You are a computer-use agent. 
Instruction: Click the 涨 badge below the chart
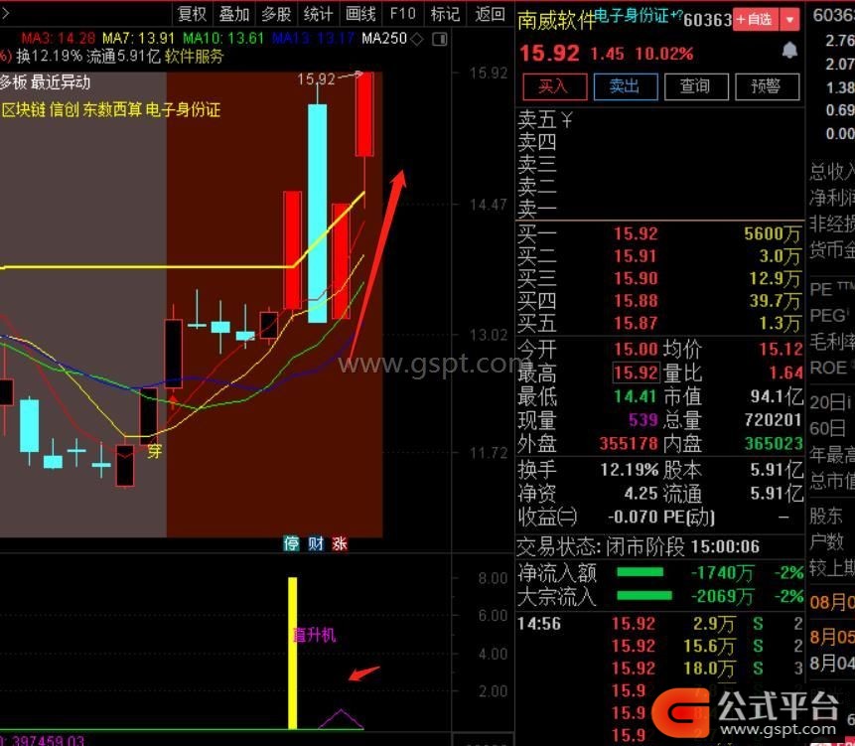click(340, 543)
